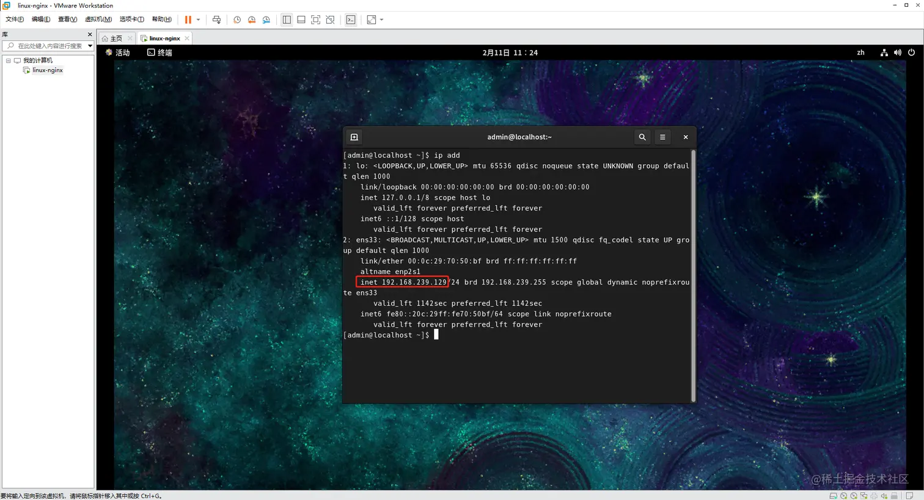Enter full screen mode

point(316,20)
